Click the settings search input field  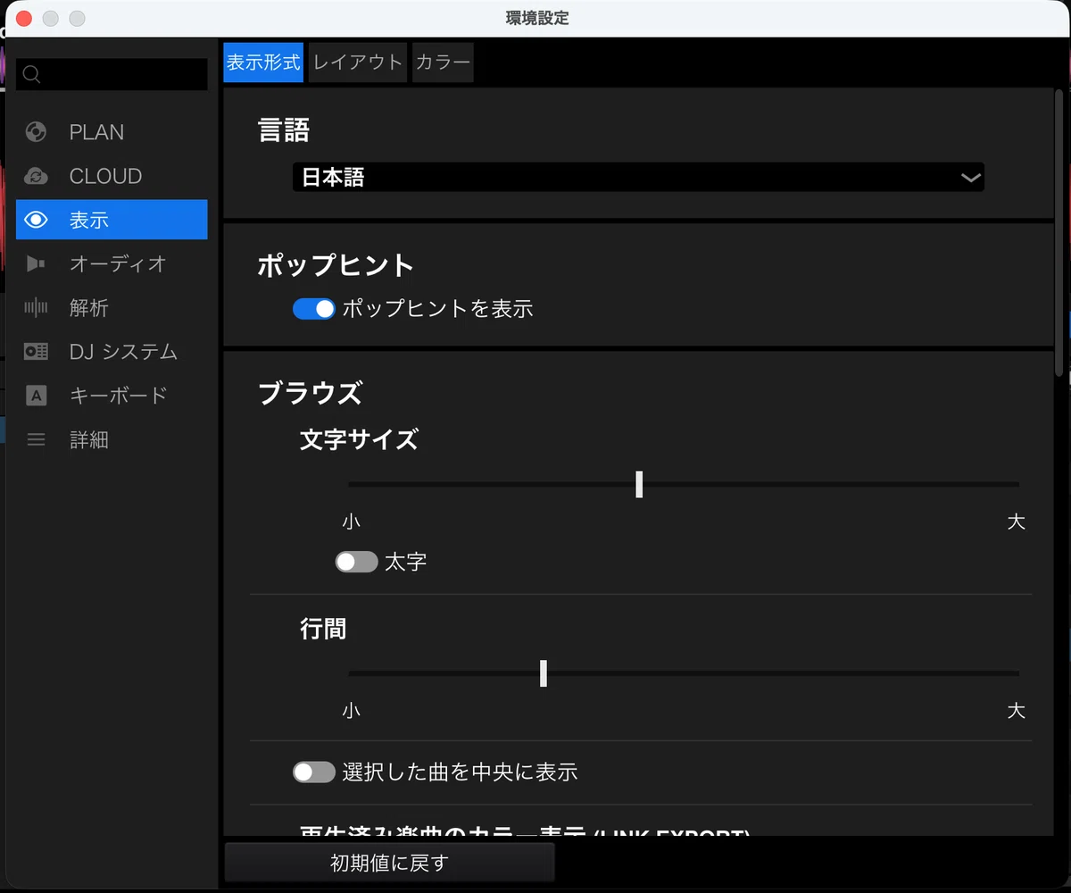(112, 74)
